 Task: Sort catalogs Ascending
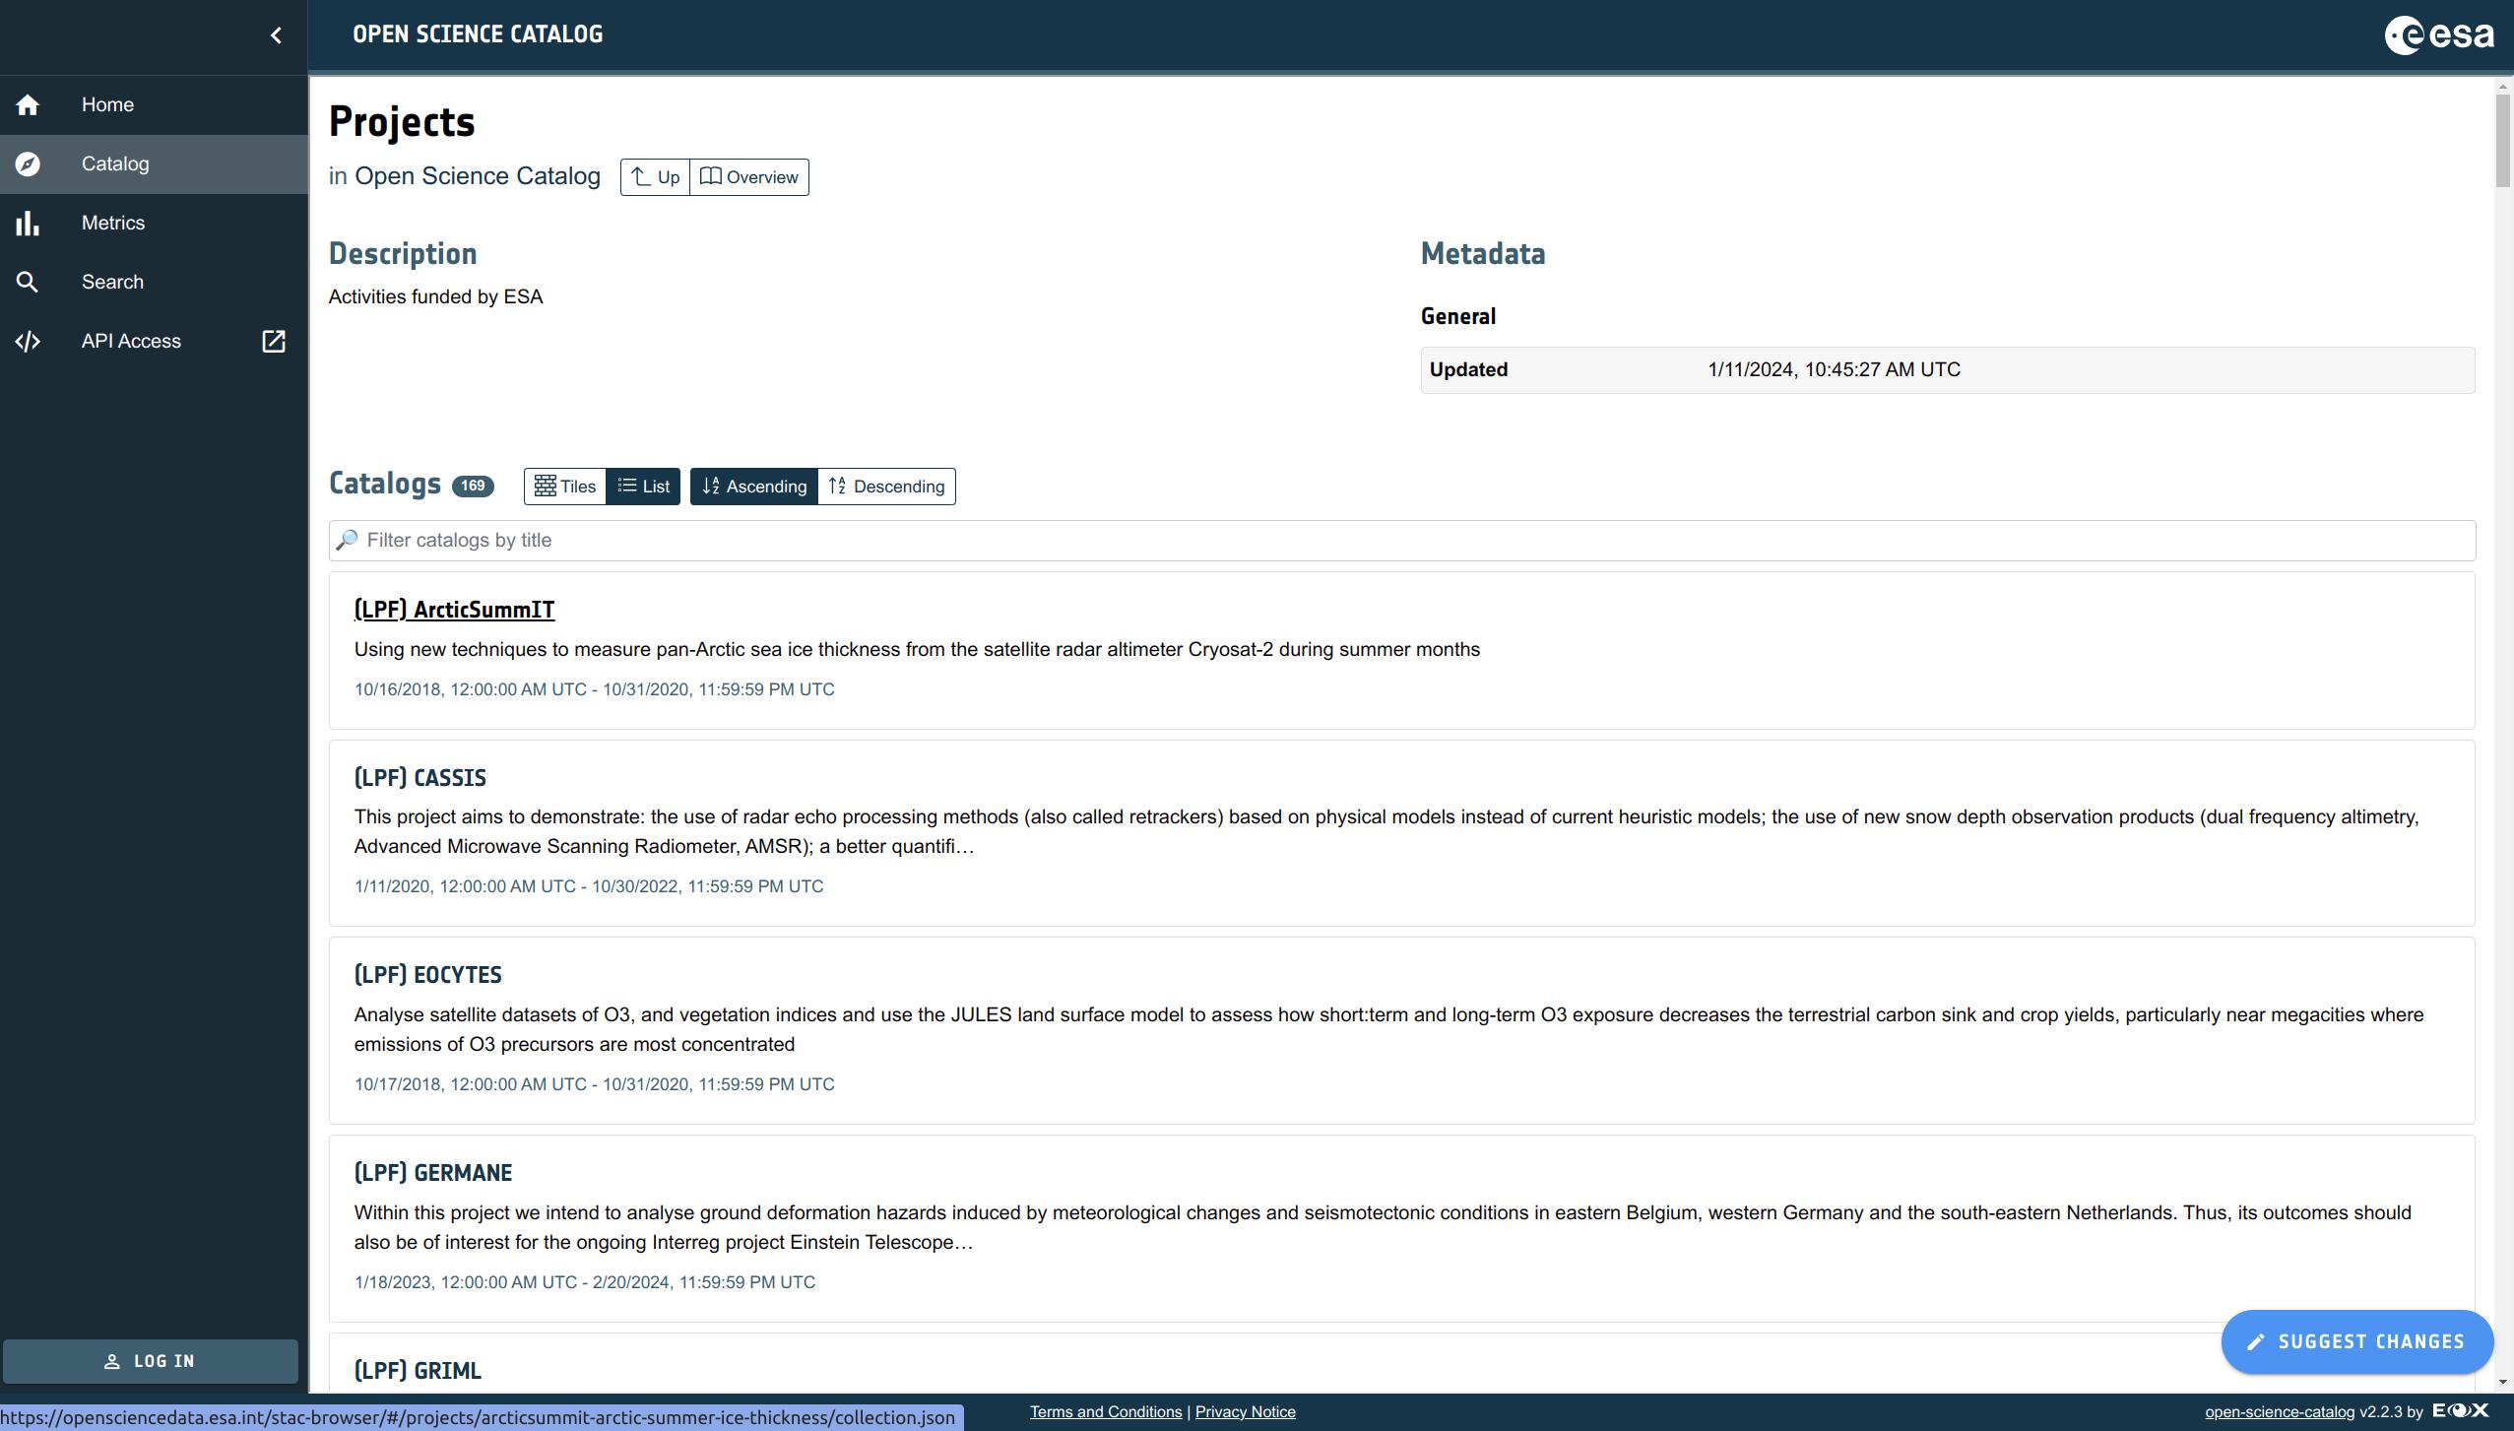click(754, 487)
